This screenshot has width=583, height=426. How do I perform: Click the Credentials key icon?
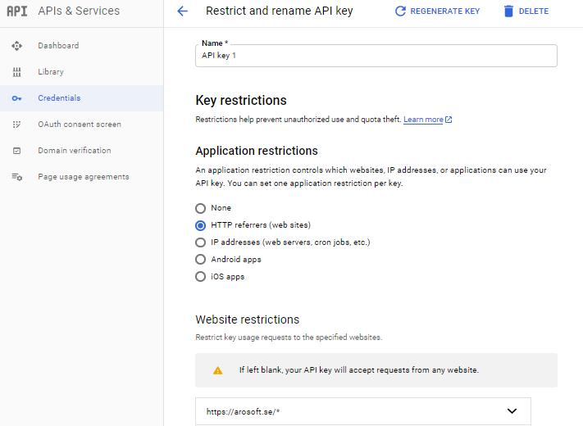[x=16, y=98]
